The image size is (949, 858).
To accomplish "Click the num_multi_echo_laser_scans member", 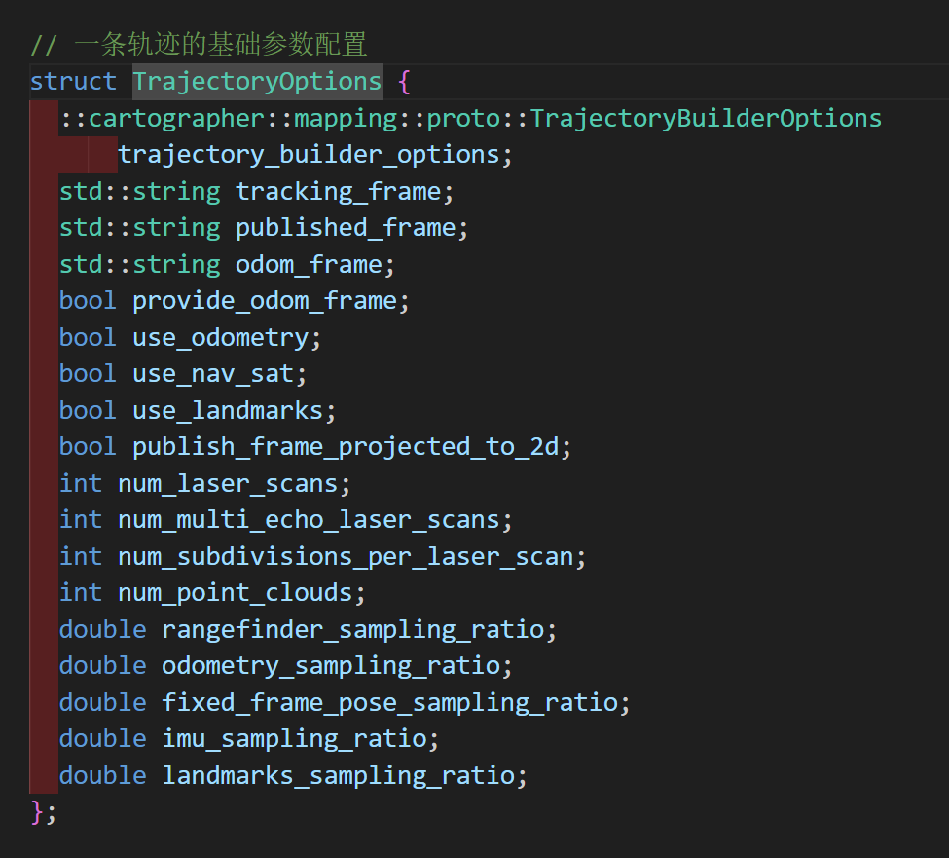I will pyautogui.click(x=309, y=519).
